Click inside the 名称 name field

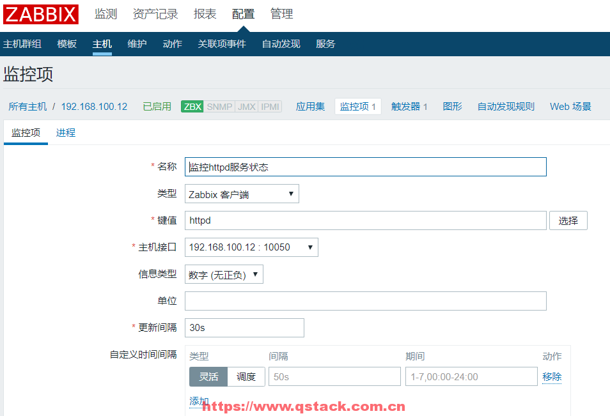click(364, 167)
